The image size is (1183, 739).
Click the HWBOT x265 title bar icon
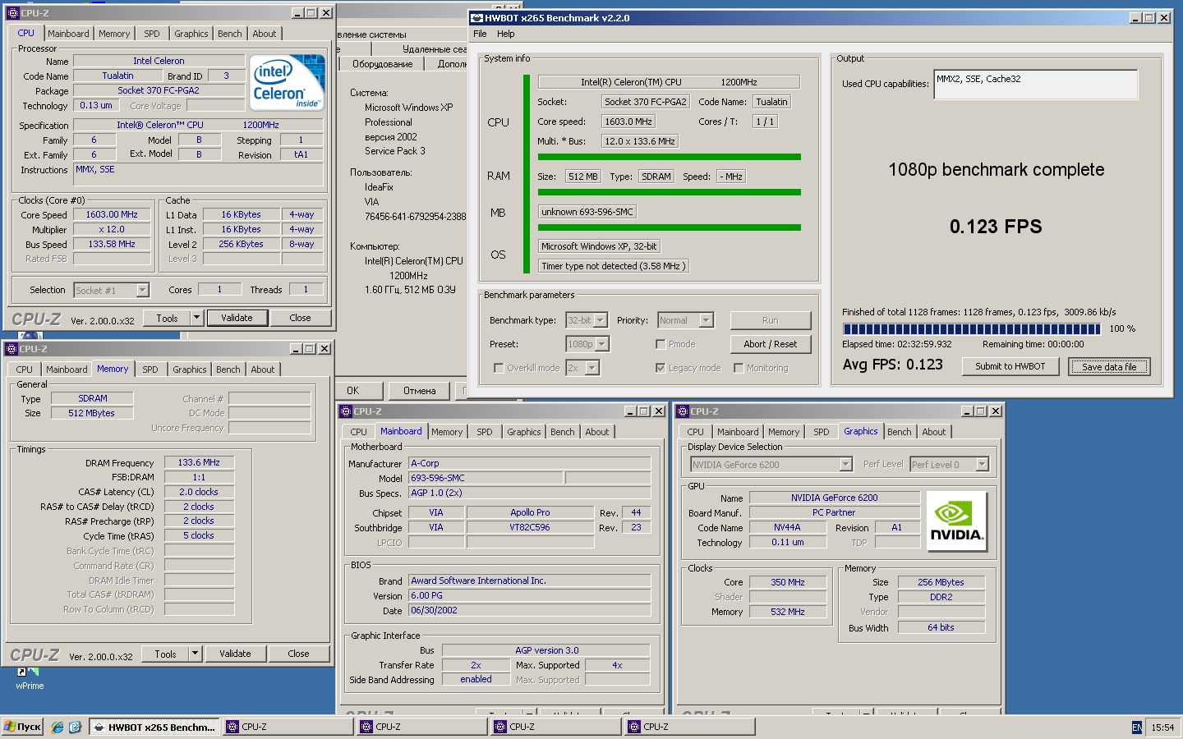tap(476, 17)
